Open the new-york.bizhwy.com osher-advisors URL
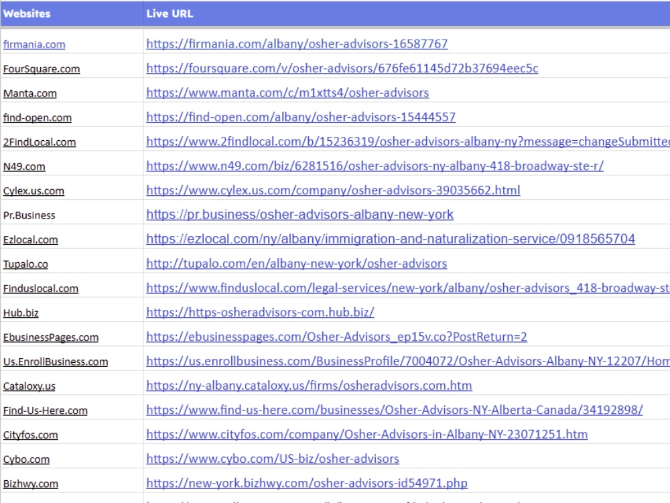Image resolution: width=670 pixels, height=503 pixels. (307, 482)
